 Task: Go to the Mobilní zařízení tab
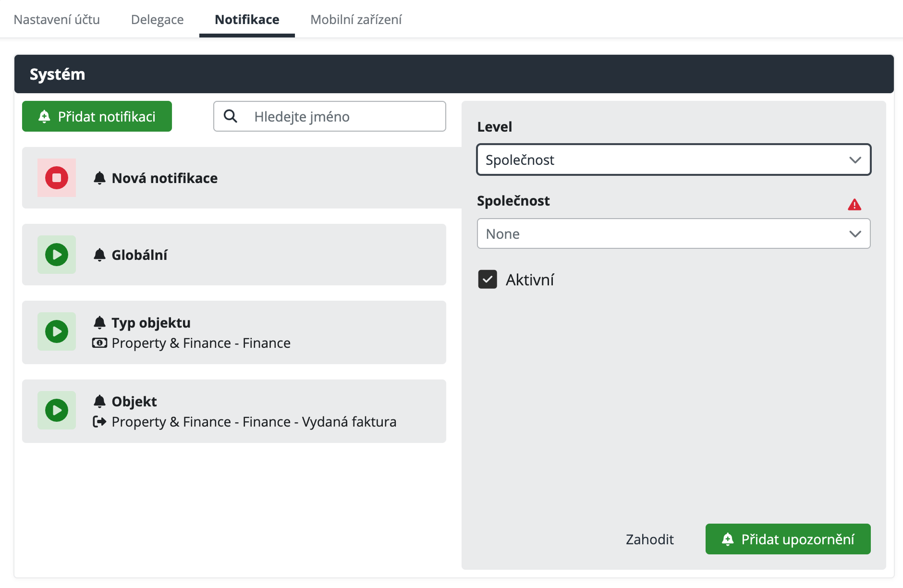tap(356, 19)
